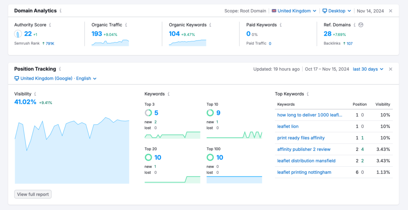Open the United Kingdom country dropdown
The width and height of the screenshot is (408, 210).
294,11
